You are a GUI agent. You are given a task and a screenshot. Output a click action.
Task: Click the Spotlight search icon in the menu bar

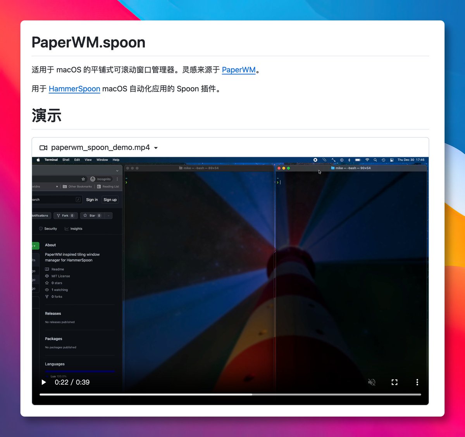(x=375, y=160)
